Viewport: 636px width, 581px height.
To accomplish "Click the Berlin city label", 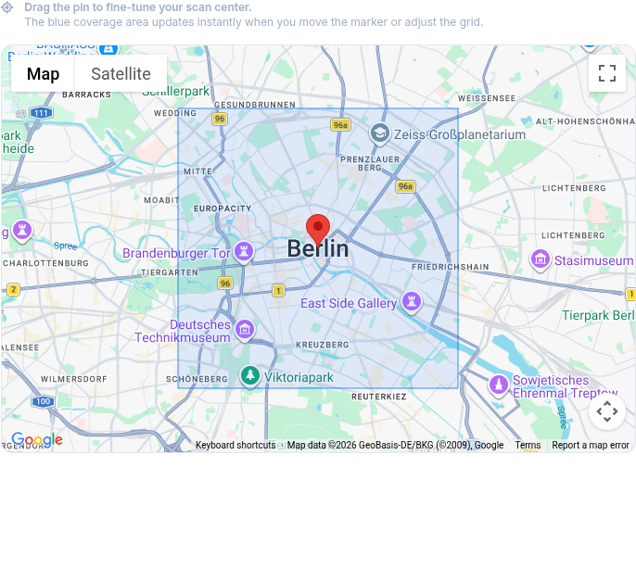I will tap(318, 248).
